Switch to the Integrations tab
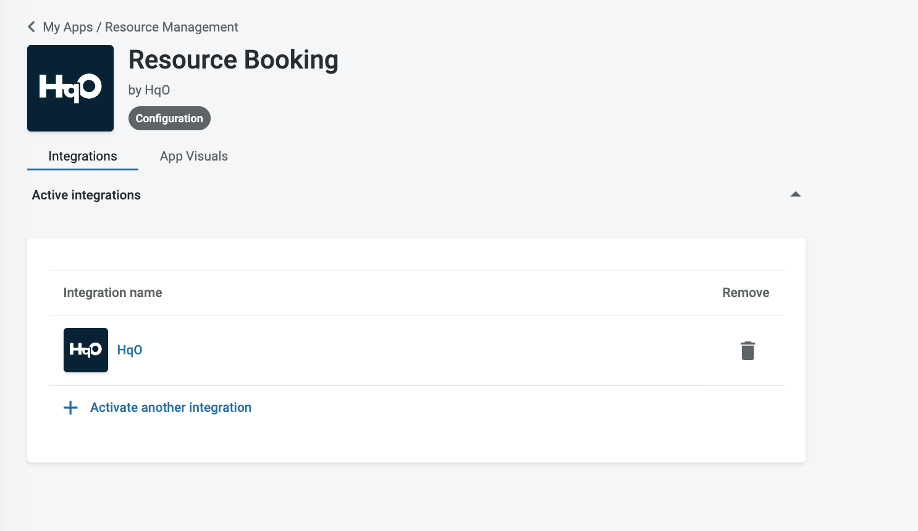The height and width of the screenshot is (531, 918). [x=83, y=156]
